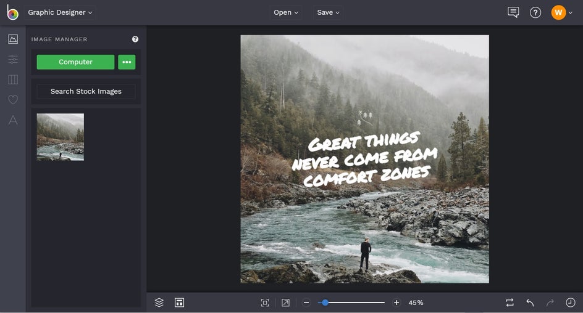This screenshot has height=313, width=583.
Task: Open the feedback chat icon
Action: (x=513, y=12)
